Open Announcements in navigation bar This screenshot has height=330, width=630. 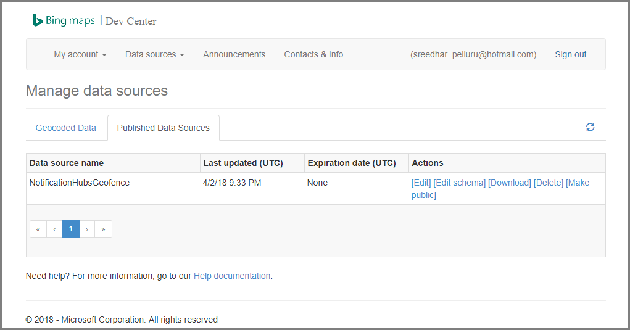coord(234,54)
